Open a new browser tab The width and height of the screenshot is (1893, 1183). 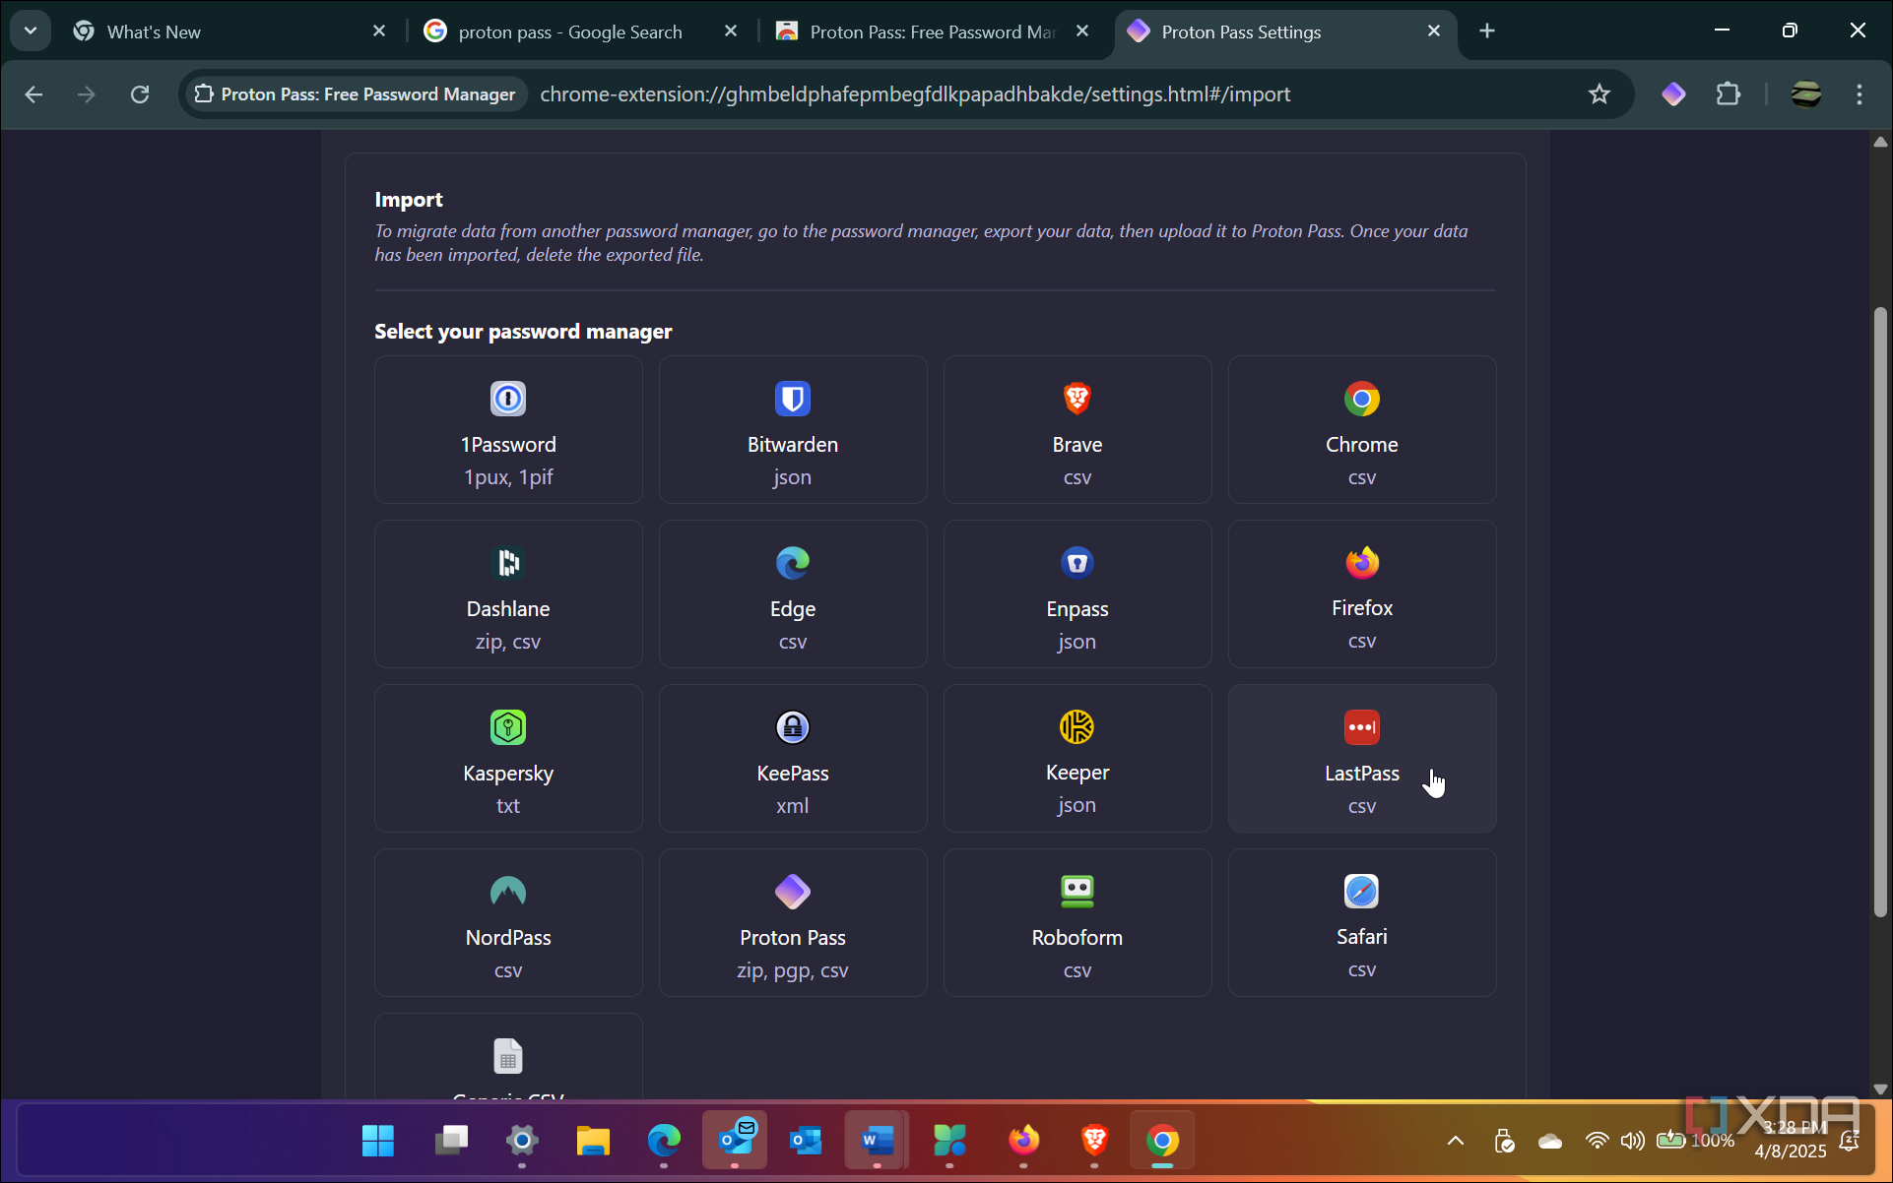click(1487, 31)
